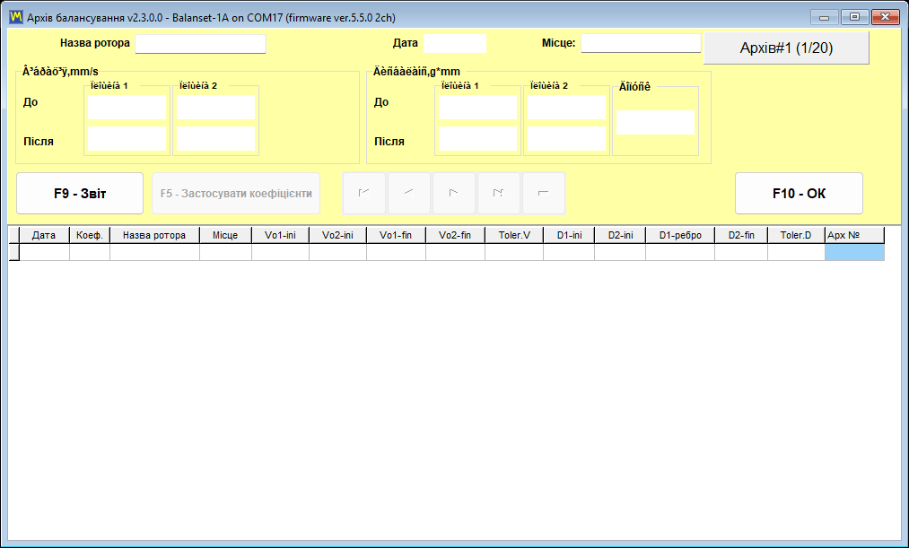
Task: Click the Назва ротора input field
Action: (201, 44)
